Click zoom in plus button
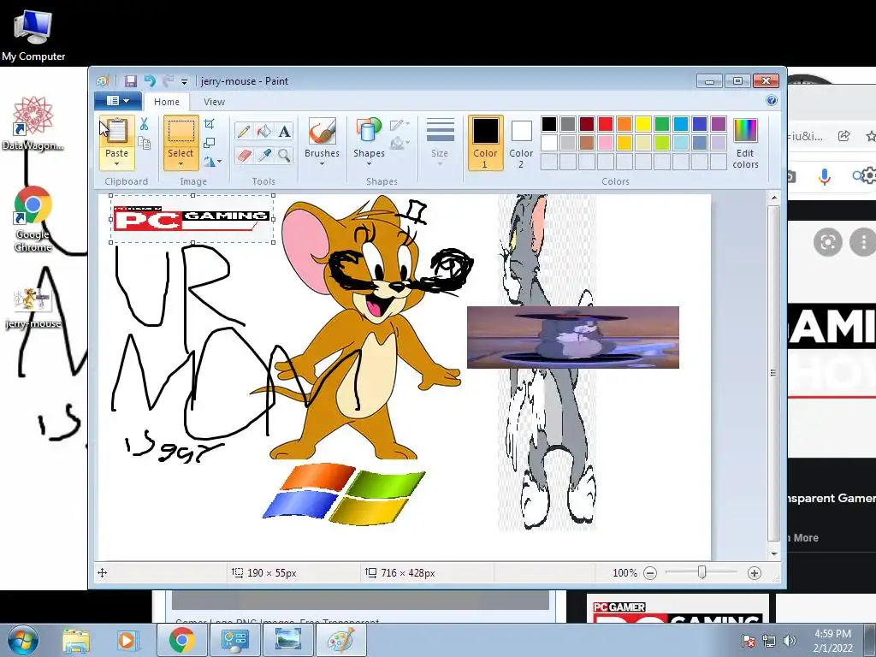 pyautogui.click(x=755, y=573)
